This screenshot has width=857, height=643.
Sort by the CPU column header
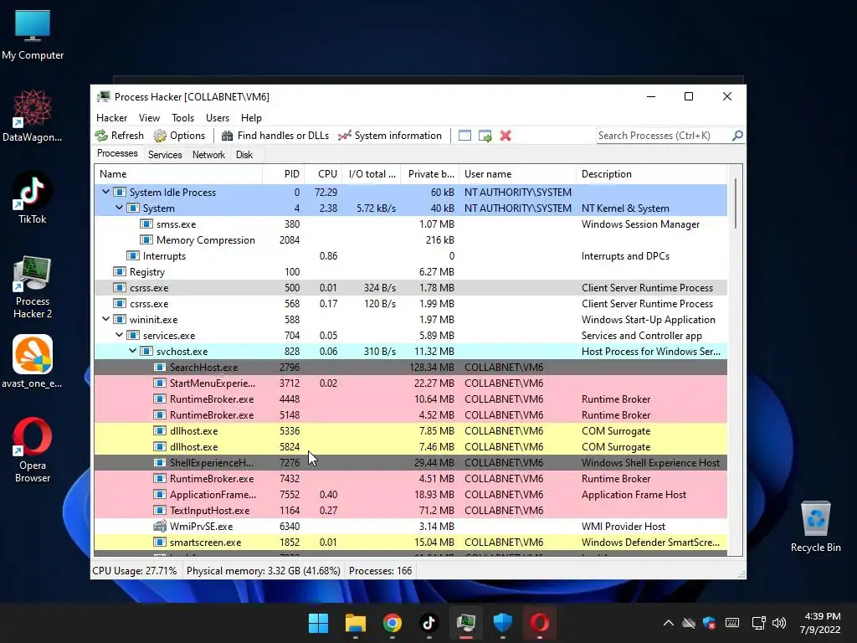(323, 174)
